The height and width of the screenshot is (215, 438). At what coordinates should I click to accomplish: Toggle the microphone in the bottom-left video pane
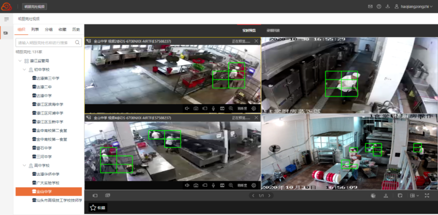tap(214, 185)
